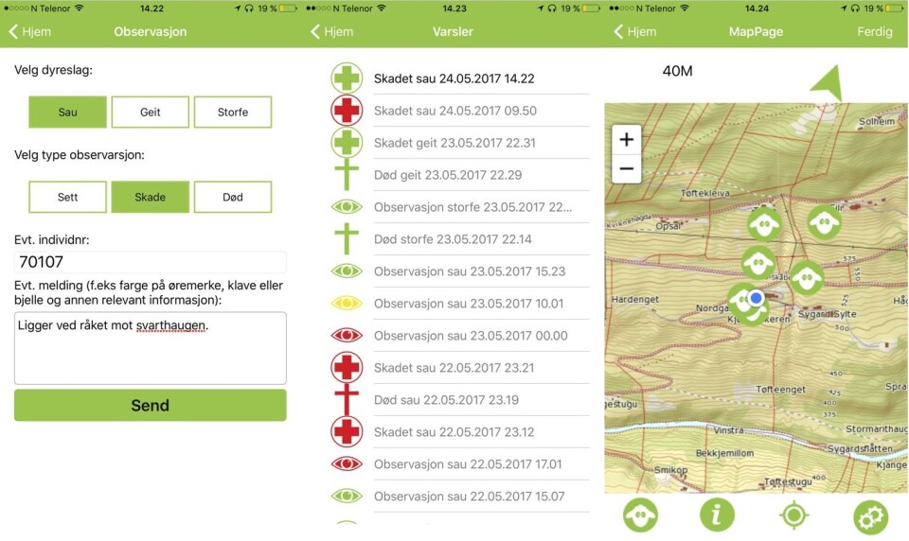Viewport: 909px width, 541px height.
Task: Zoom out with the map minus button
Action: pos(626,170)
